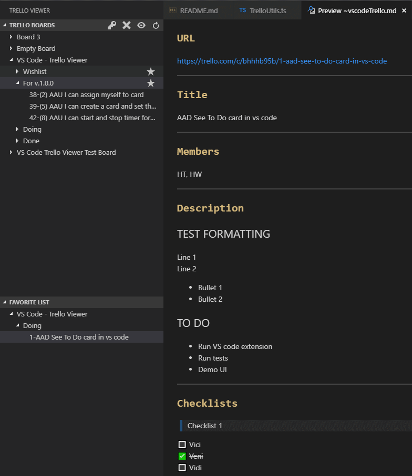Check the Vici checklist box

point(182,445)
